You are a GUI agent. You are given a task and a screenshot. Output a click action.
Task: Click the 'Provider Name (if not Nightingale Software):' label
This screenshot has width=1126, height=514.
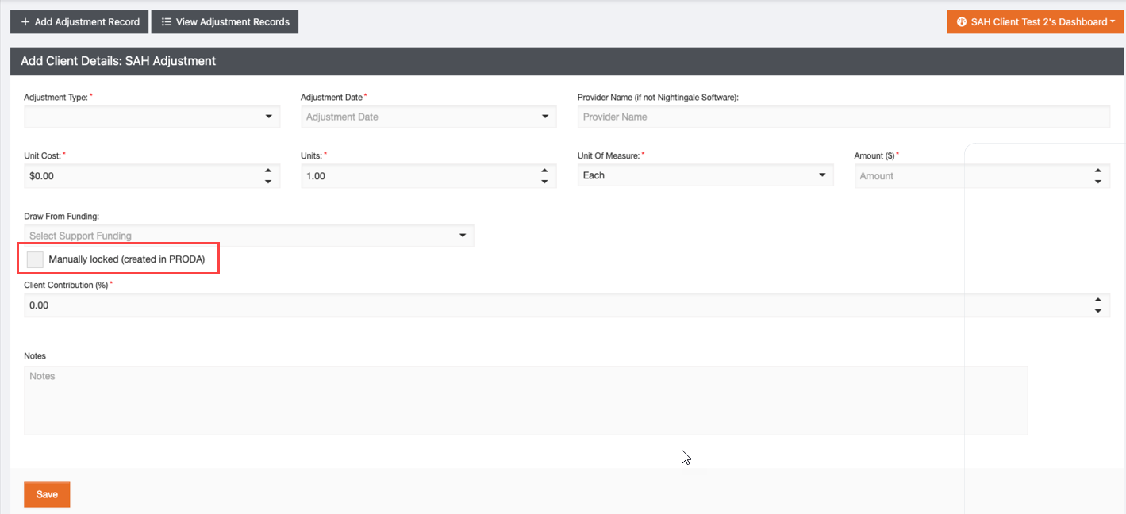click(658, 97)
